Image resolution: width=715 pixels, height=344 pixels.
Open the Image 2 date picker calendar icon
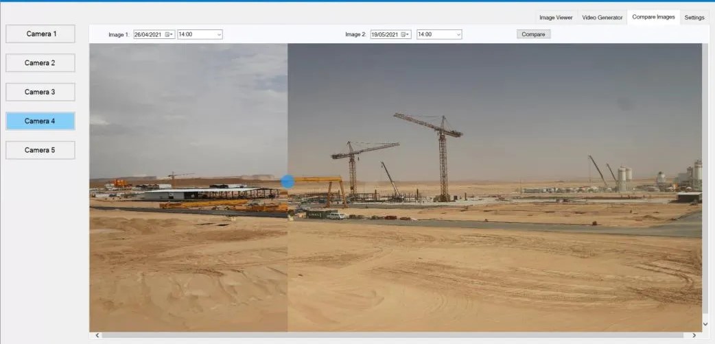click(406, 34)
